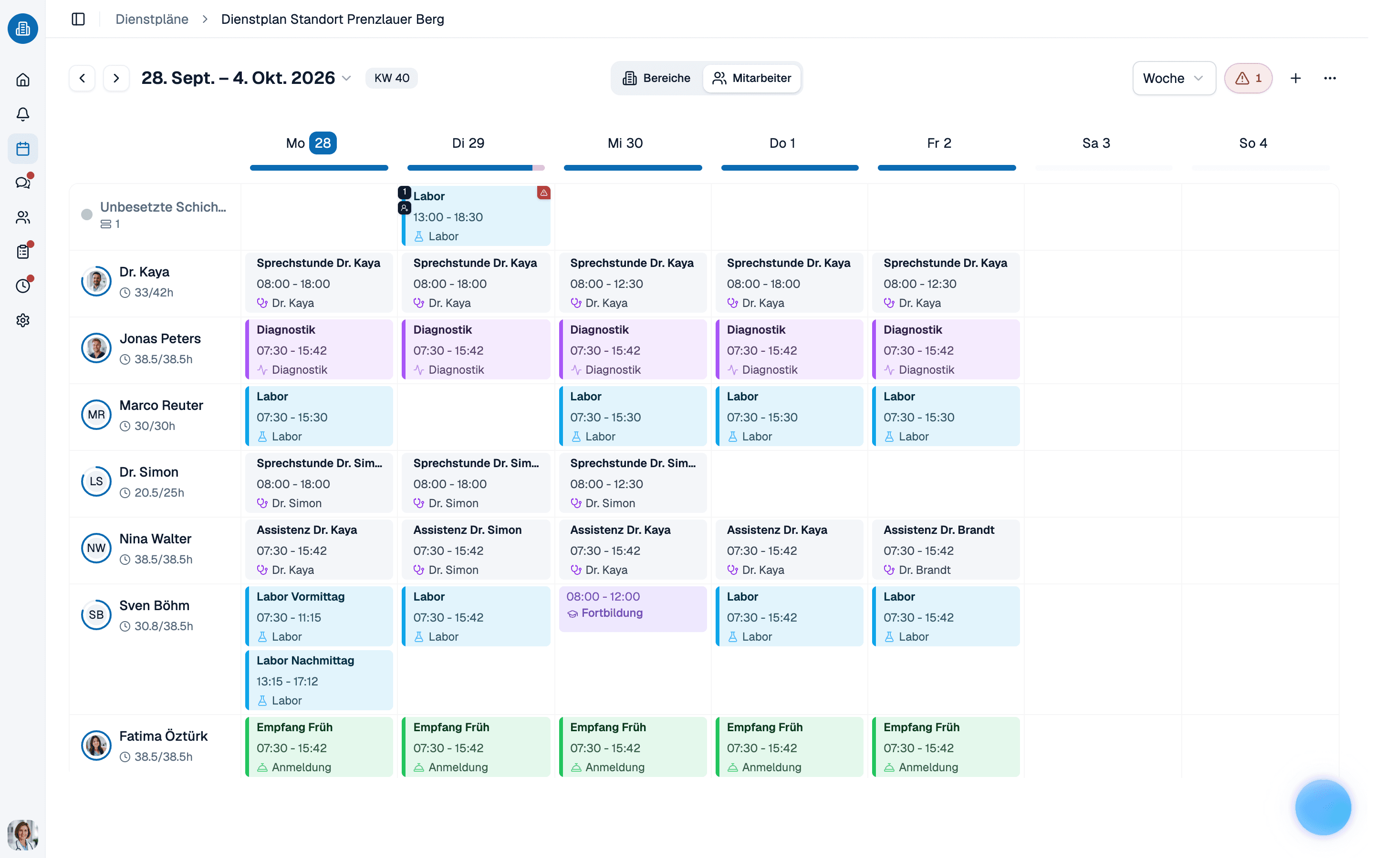Open staff people icon in sidebar
The width and height of the screenshot is (1374, 858).
[23, 218]
